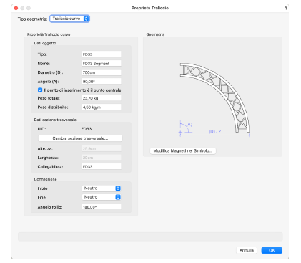Image resolution: width=301 pixels, height=263 pixels.
Task: Click the help question mark icon
Action: click(x=286, y=8)
